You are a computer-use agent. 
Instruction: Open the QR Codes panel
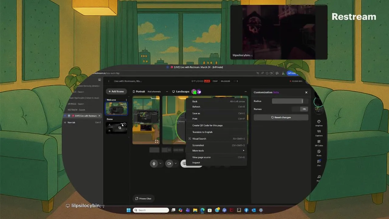click(x=319, y=143)
